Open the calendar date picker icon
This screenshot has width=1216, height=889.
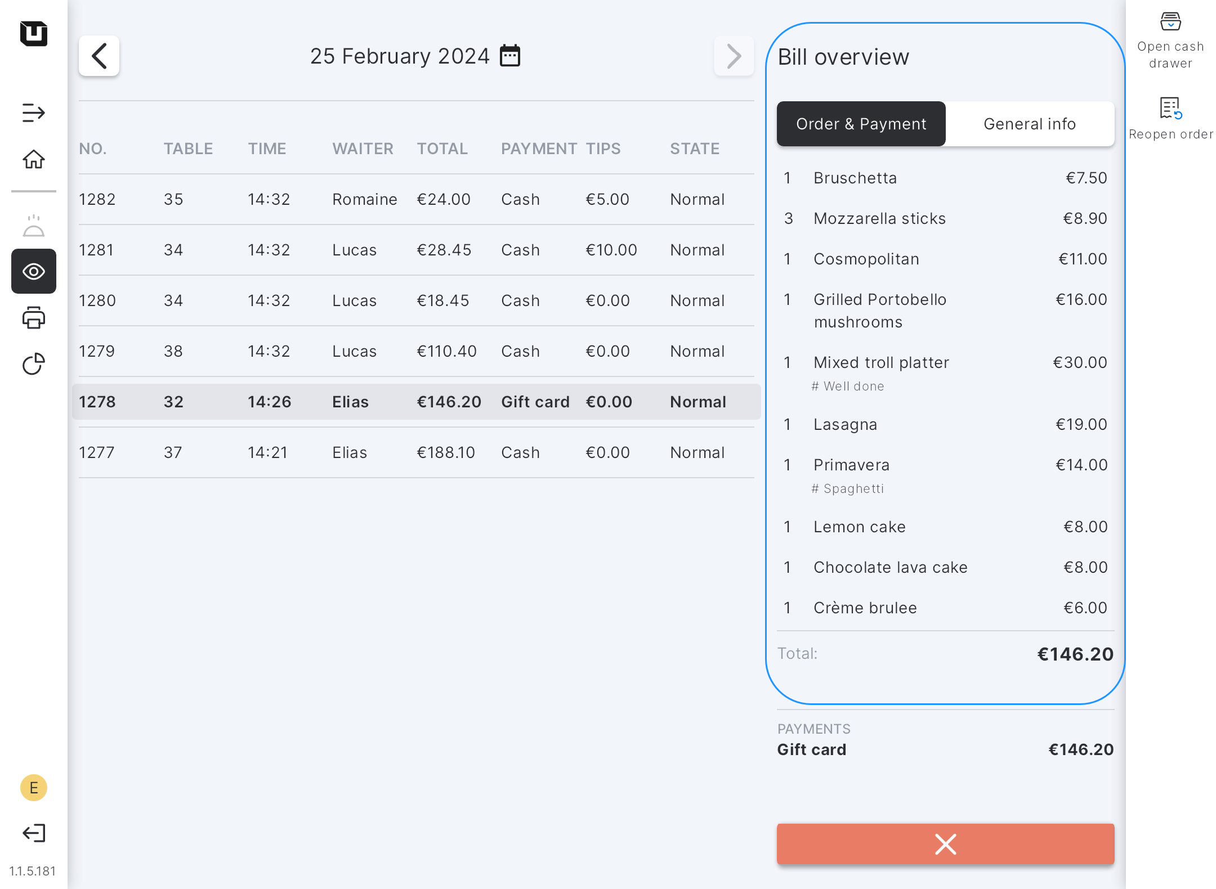[x=510, y=56]
